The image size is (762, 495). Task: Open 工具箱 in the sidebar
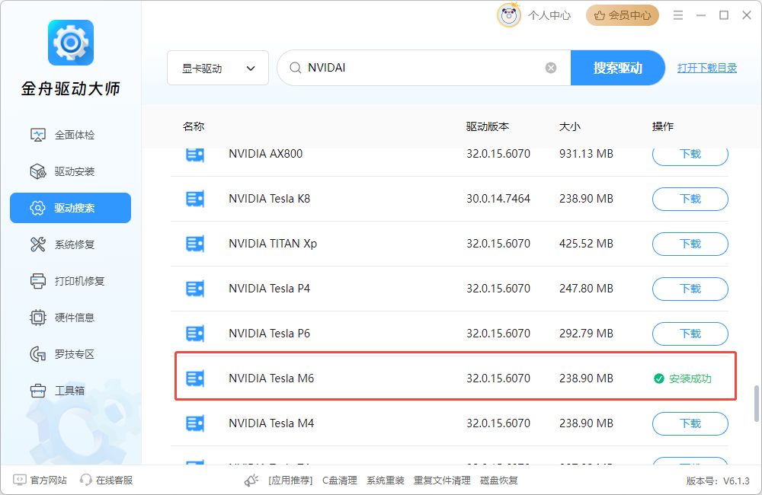point(70,391)
